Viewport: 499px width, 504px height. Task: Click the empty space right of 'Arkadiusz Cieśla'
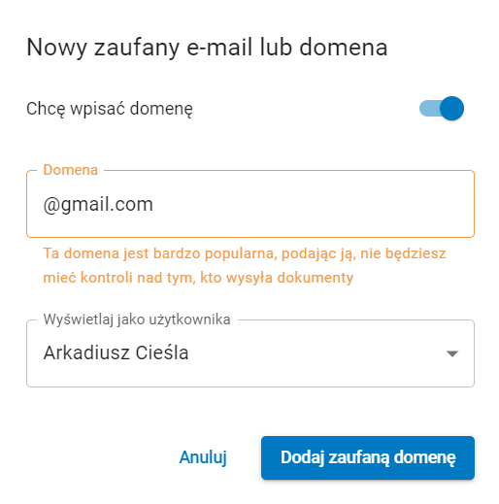[x=314, y=353]
